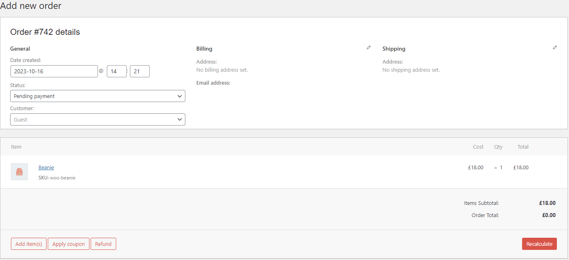The width and height of the screenshot is (569, 260).
Task: Click the Item column header
Action: point(16,147)
